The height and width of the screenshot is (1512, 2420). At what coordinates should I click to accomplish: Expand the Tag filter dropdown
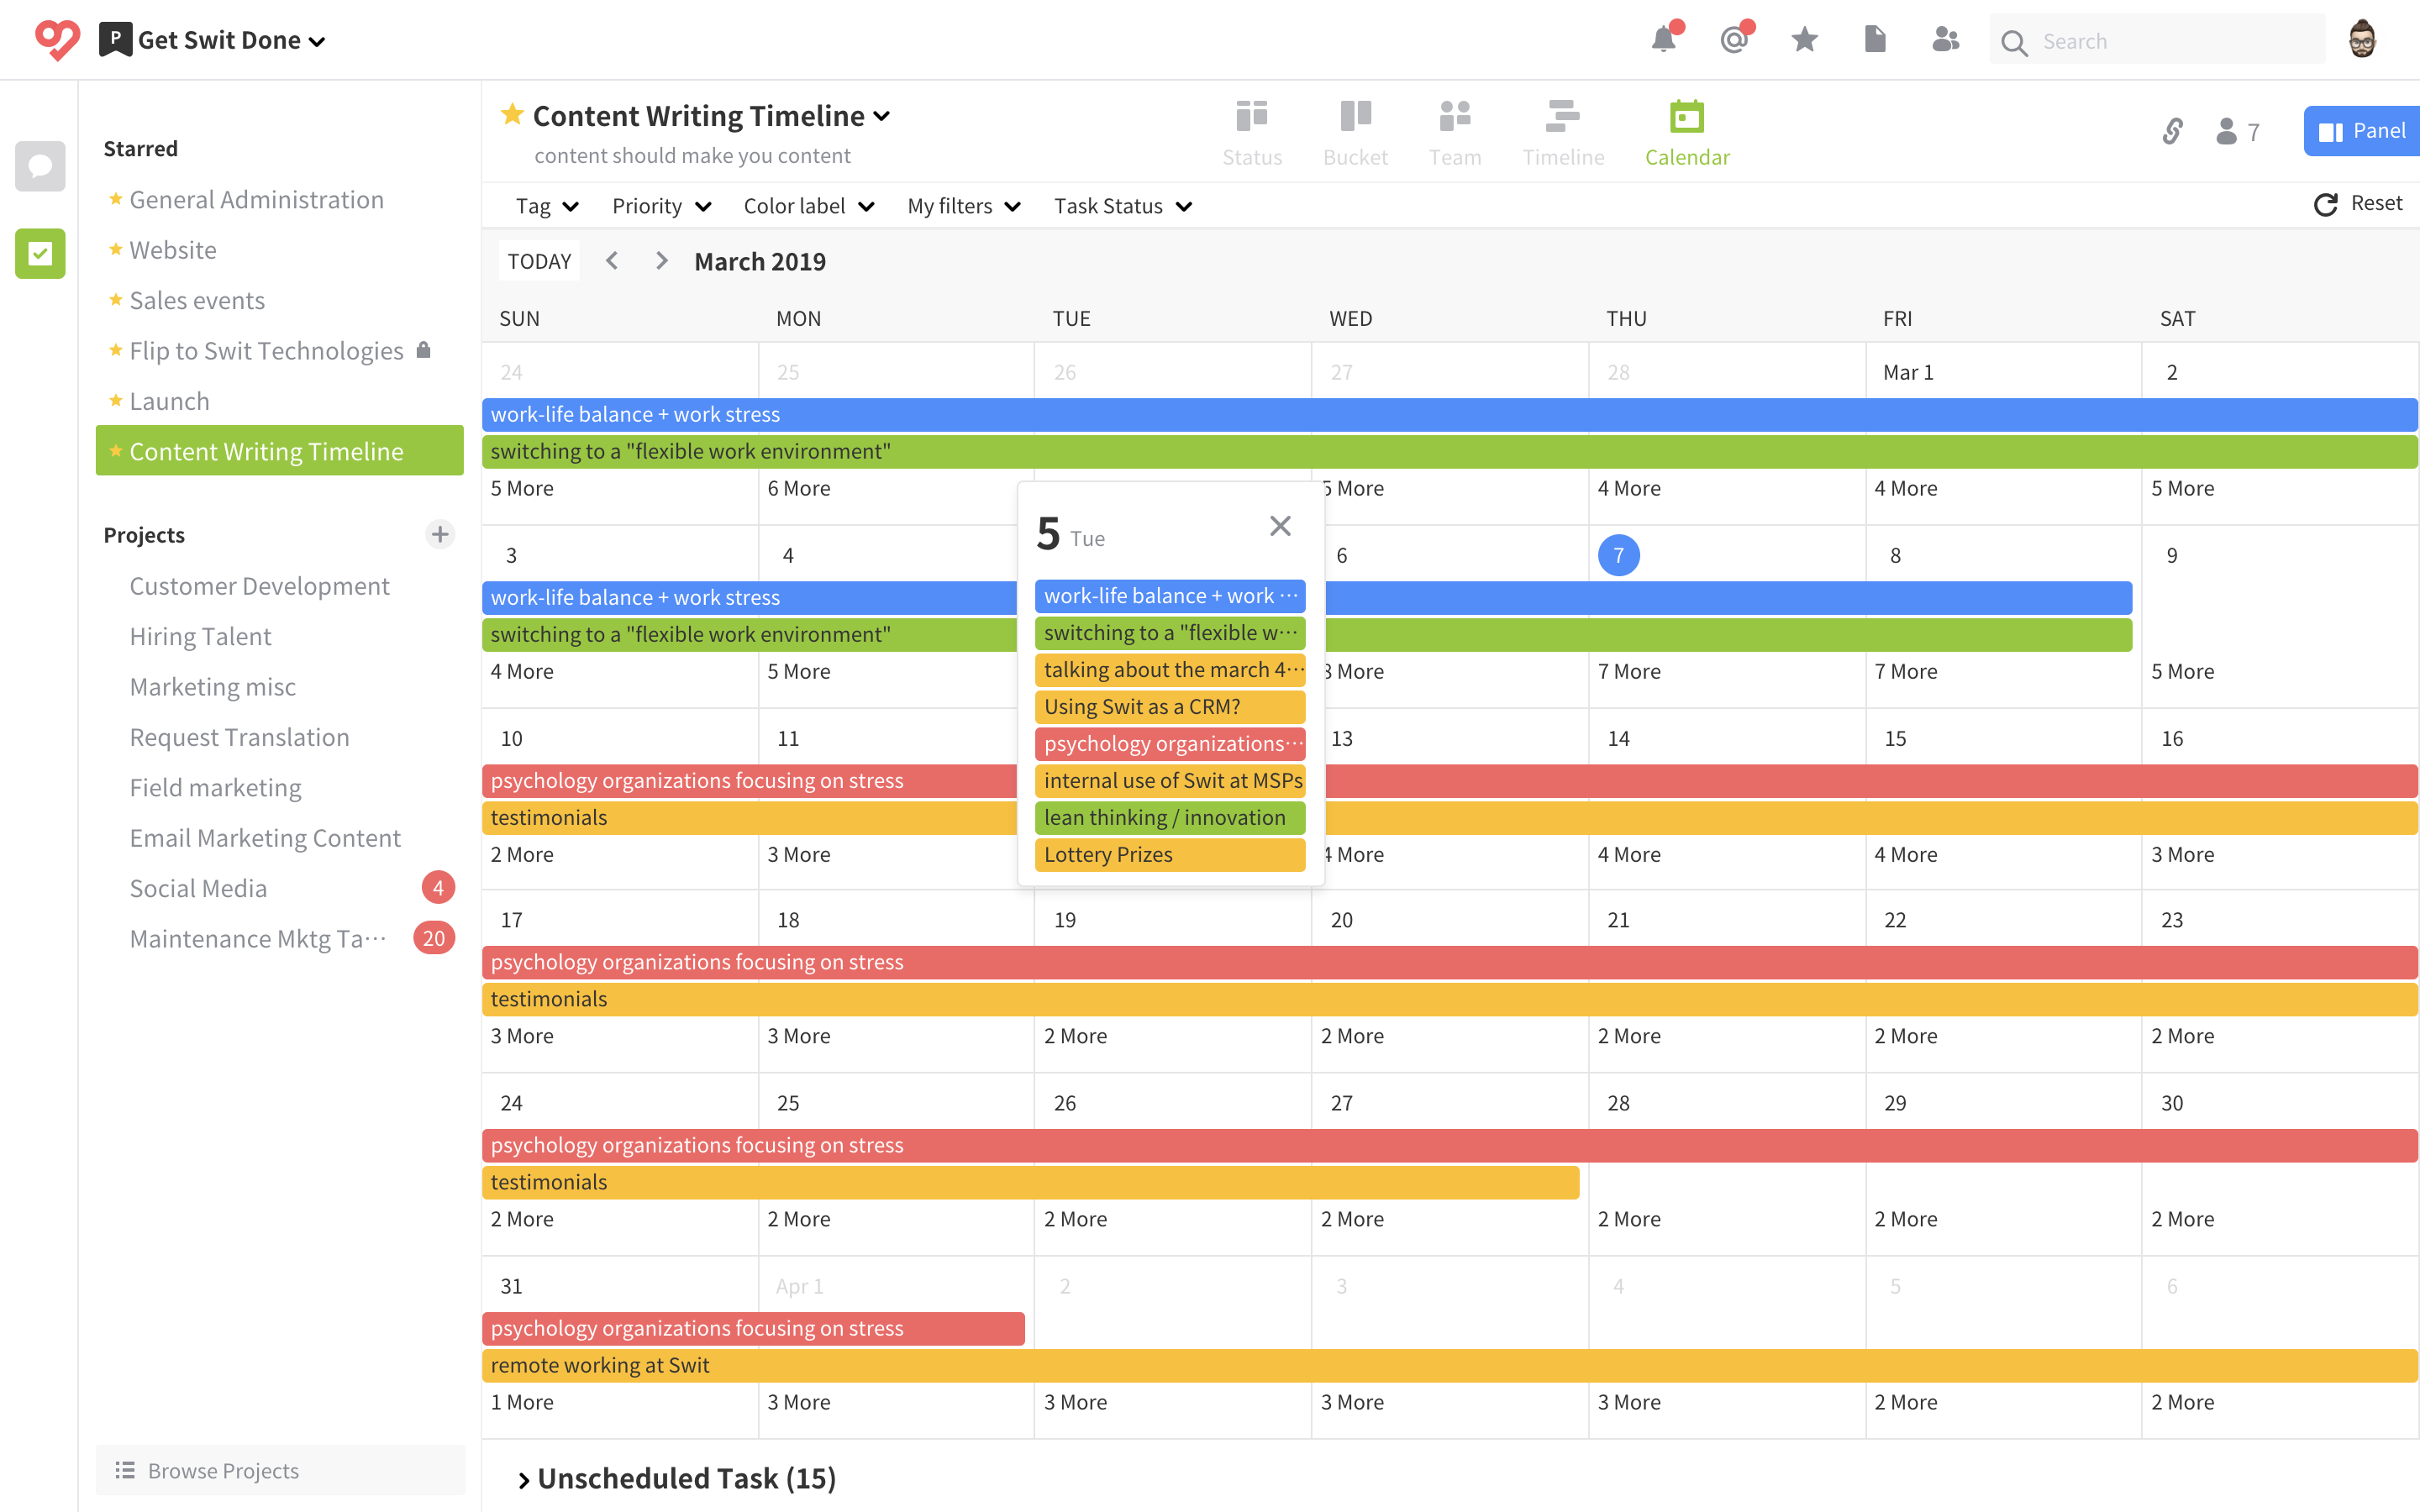pos(546,206)
